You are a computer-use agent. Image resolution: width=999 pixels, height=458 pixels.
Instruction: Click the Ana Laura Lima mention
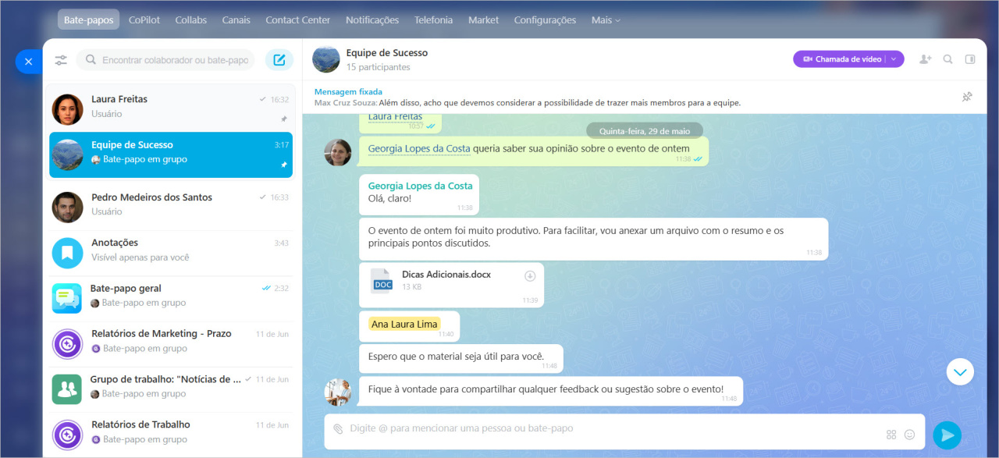[x=405, y=324]
